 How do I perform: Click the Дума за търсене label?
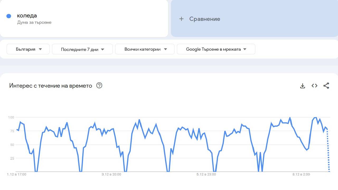[34, 22]
